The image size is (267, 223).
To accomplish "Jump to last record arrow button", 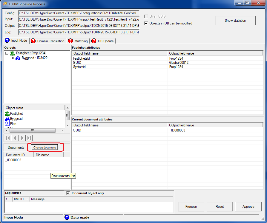I will [x=29, y=138].
